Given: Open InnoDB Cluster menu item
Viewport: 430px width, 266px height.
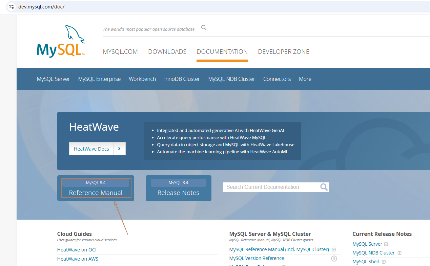Looking at the screenshot, I should tap(182, 79).
